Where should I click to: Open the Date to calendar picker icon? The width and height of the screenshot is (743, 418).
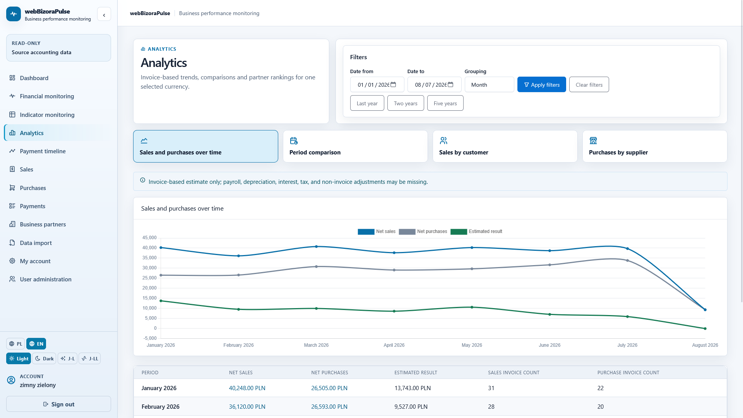[450, 84]
